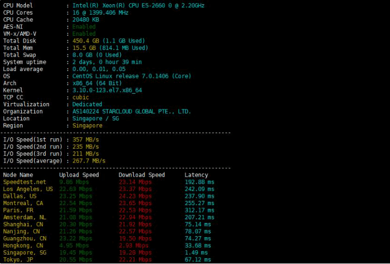
Task: Click the CPU Model label
Action: coord(18,5)
